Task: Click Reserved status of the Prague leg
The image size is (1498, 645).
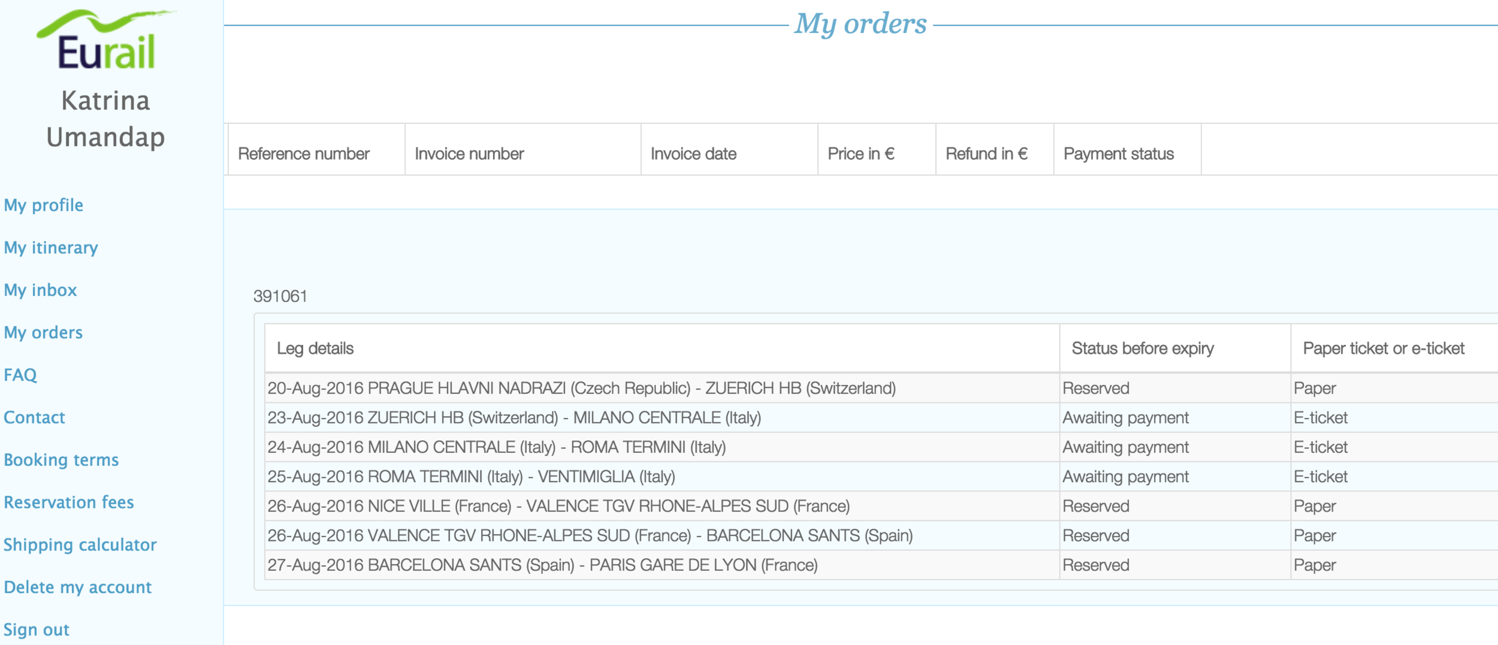Action: click(x=1096, y=388)
